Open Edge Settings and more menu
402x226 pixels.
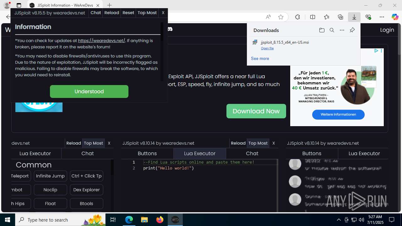(x=382, y=17)
